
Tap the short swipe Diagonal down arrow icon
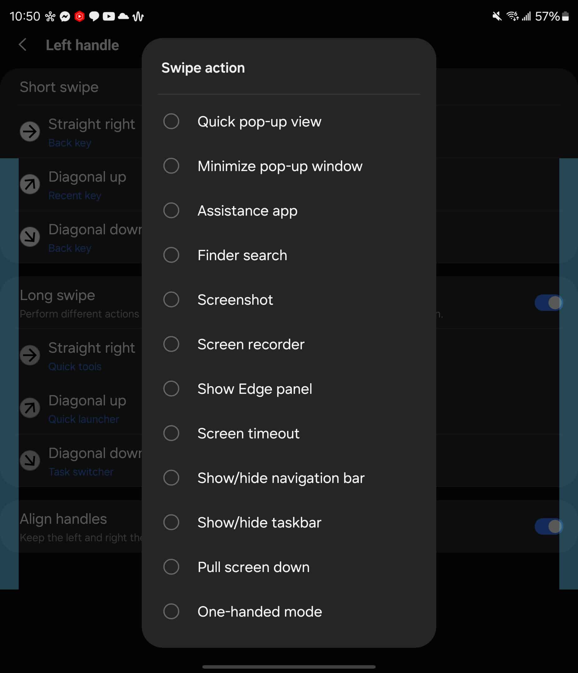[30, 237]
